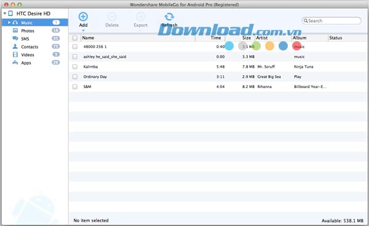The image size is (369, 226).
Task: Click the Contacts count badge
Action: 56,46
